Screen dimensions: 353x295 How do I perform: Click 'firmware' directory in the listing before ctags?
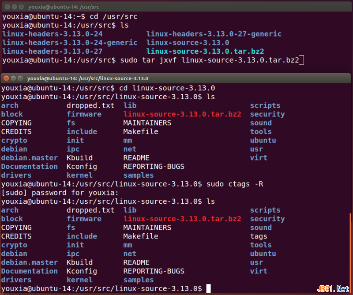coord(84,114)
